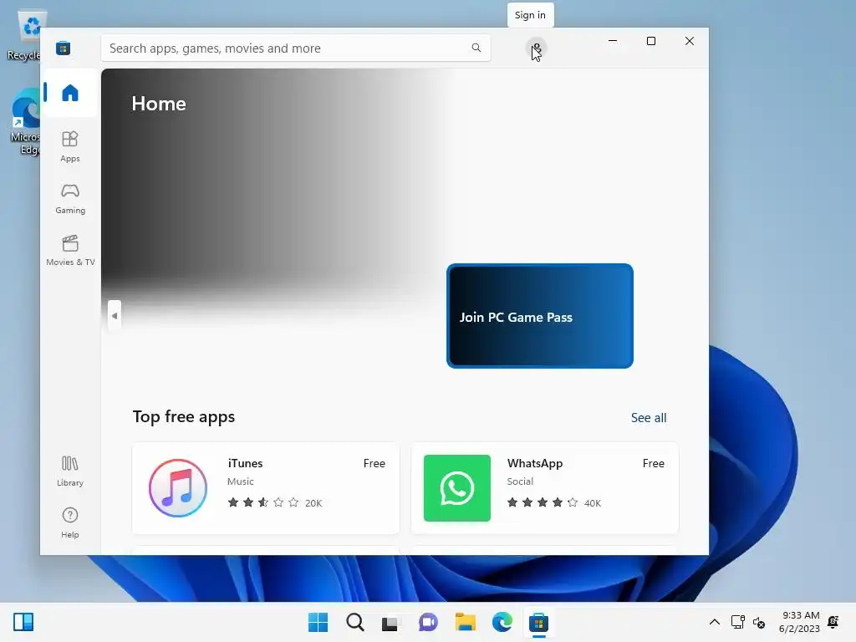Open Task View from the taskbar
This screenshot has height=642, width=856.
click(x=390, y=622)
